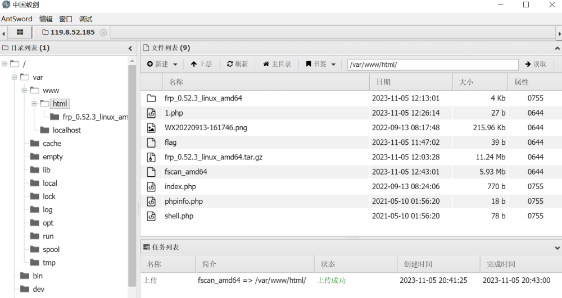Click the 中国蚁剑 app icon in title bar
Viewport: 562px width, 298px height.
(6, 4)
